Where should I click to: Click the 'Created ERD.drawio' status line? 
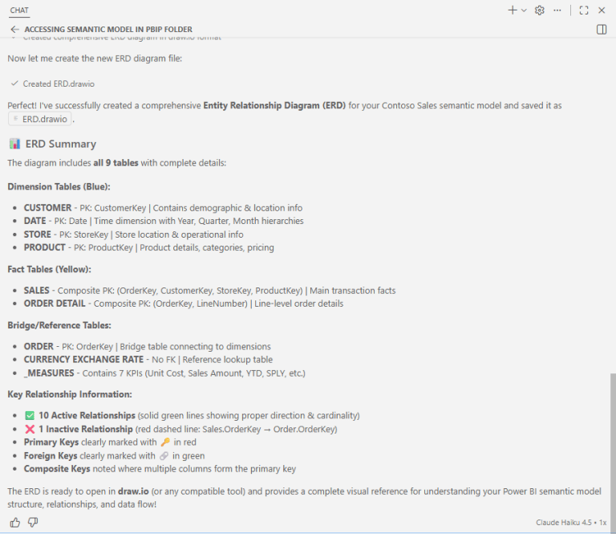[x=53, y=84]
